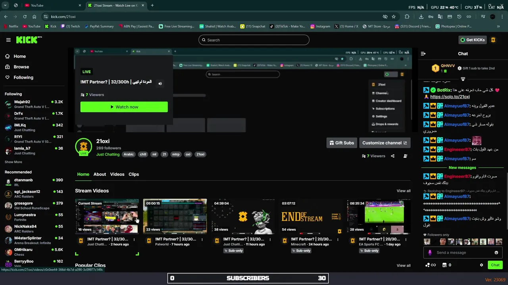Open the browser history clock icon
The width and height of the screenshot is (508, 285).
(459, 17)
